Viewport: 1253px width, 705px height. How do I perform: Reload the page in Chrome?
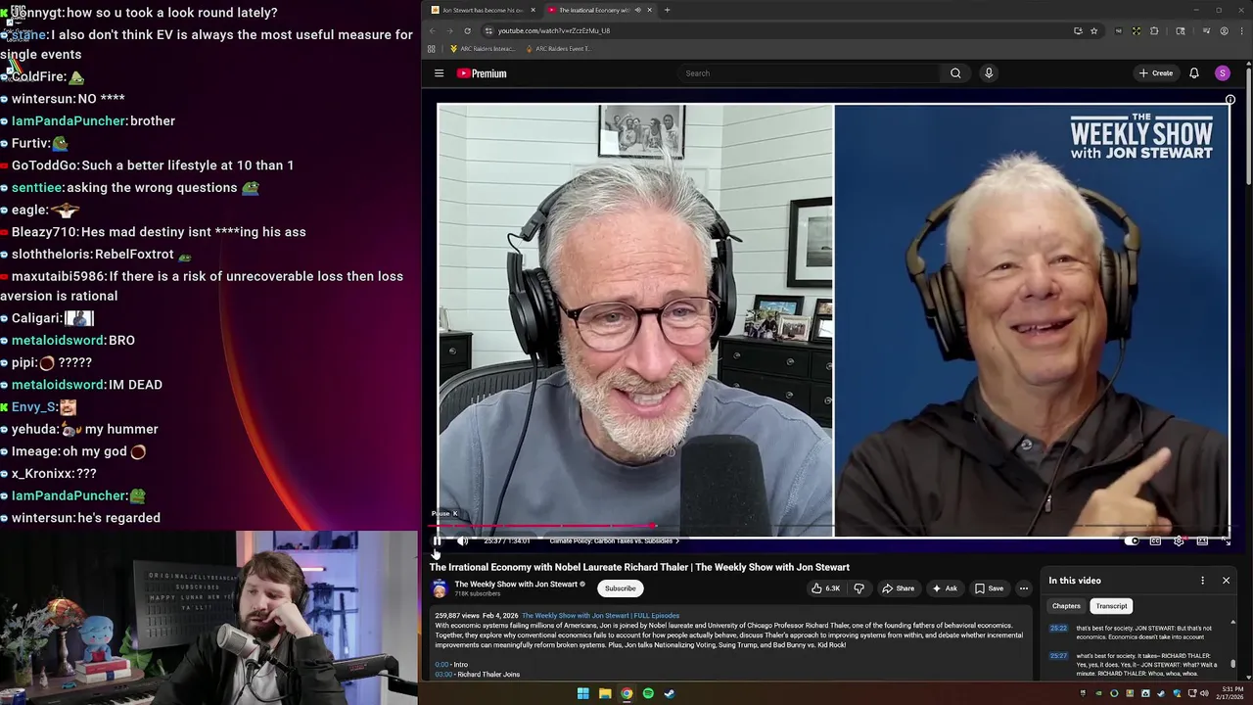coord(467,30)
